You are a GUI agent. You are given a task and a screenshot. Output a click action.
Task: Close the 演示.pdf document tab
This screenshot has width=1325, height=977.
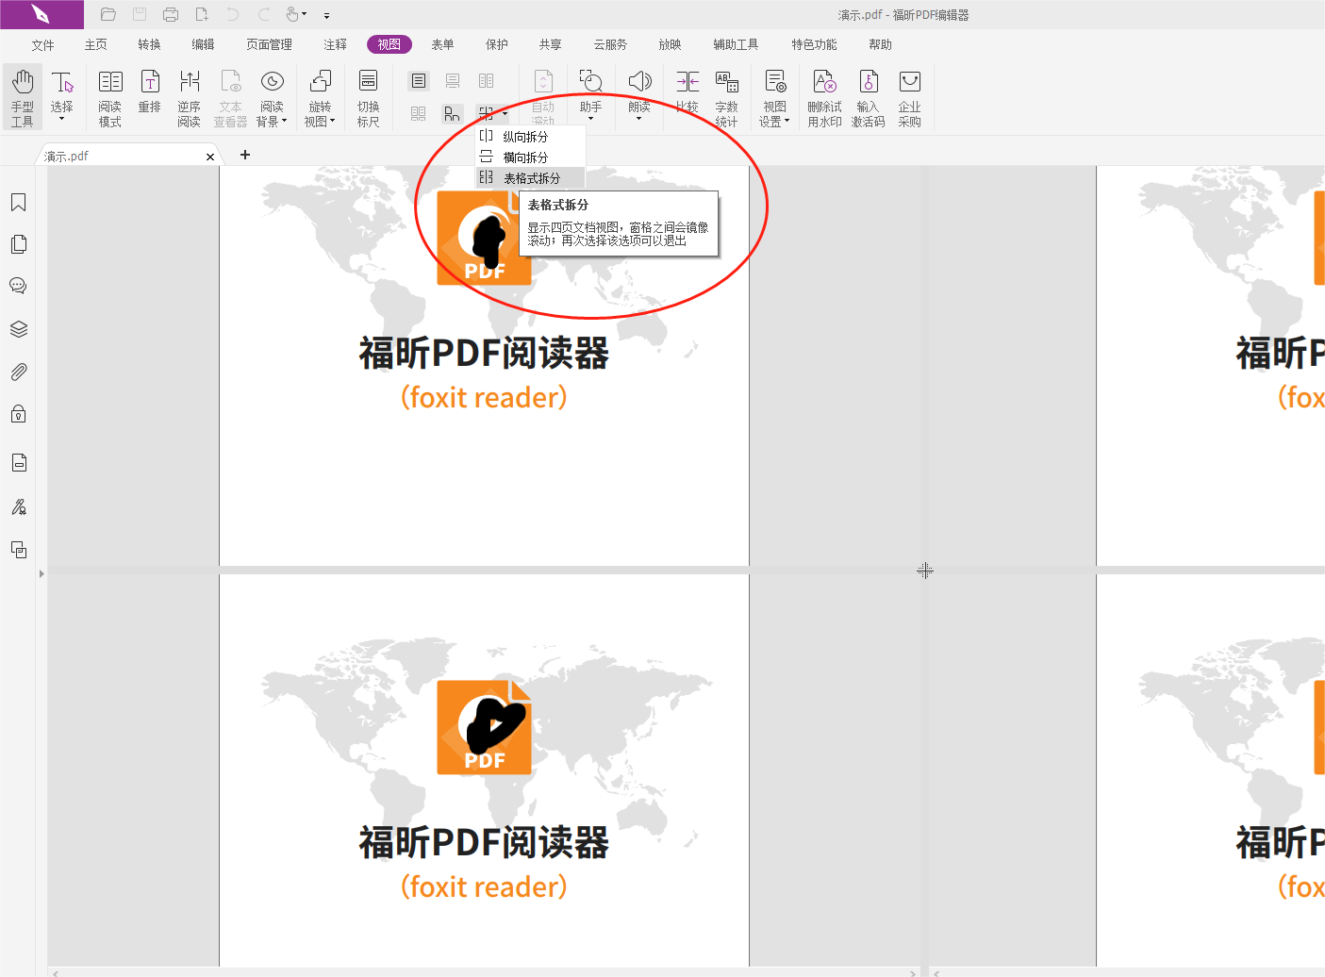pyautogui.click(x=210, y=156)
